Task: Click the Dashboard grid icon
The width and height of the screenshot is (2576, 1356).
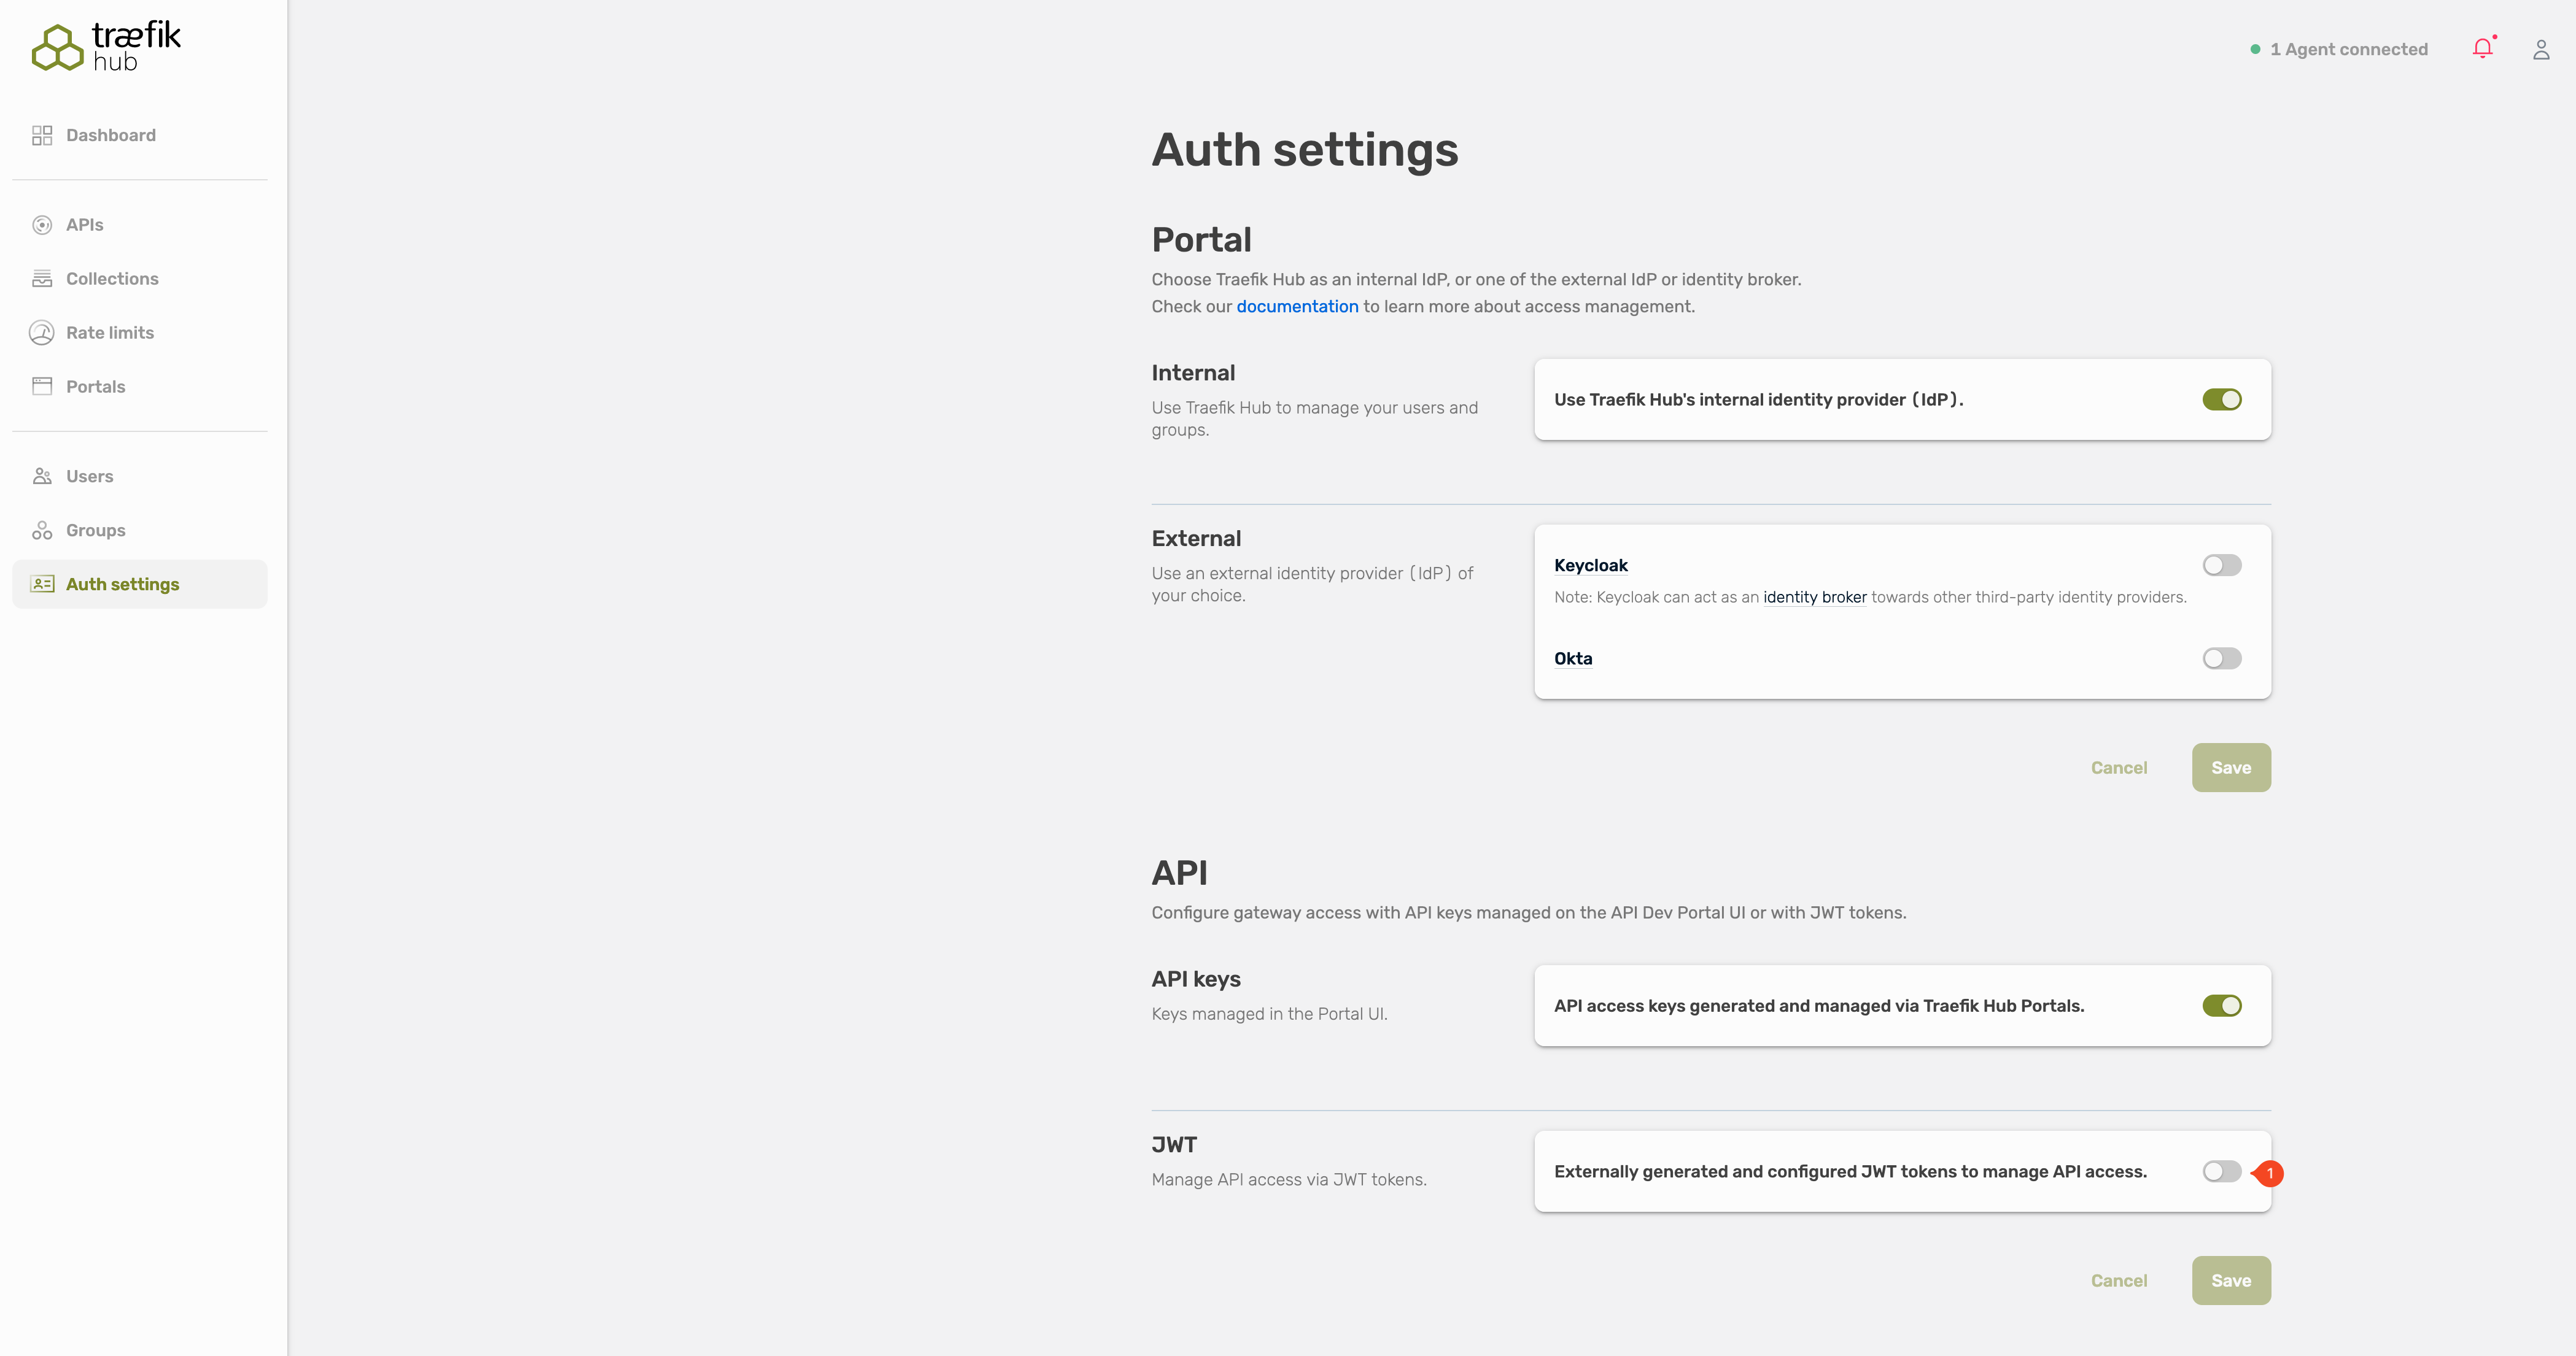Action: [x=42, y=135]
